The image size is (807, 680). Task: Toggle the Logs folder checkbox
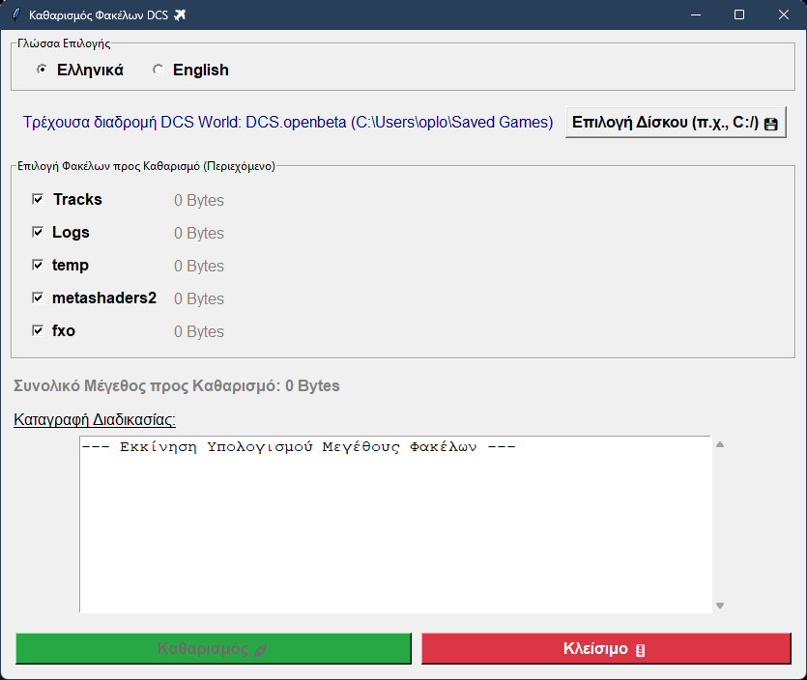[x=38, y=232]
